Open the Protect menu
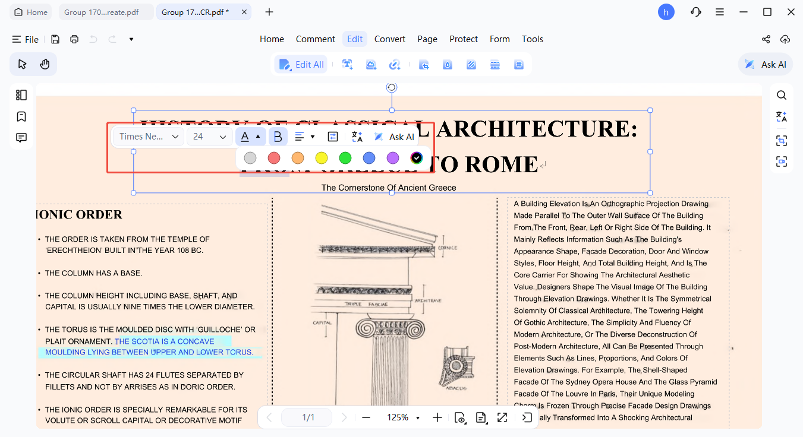Screen dimensions: 803x437 [464, 39]
